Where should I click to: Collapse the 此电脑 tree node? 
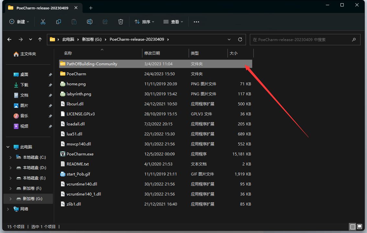coord(8,147)
